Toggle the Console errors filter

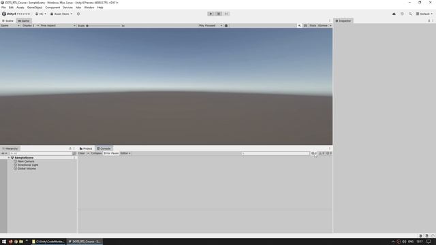pyautogui.click(x=329, y=153)
